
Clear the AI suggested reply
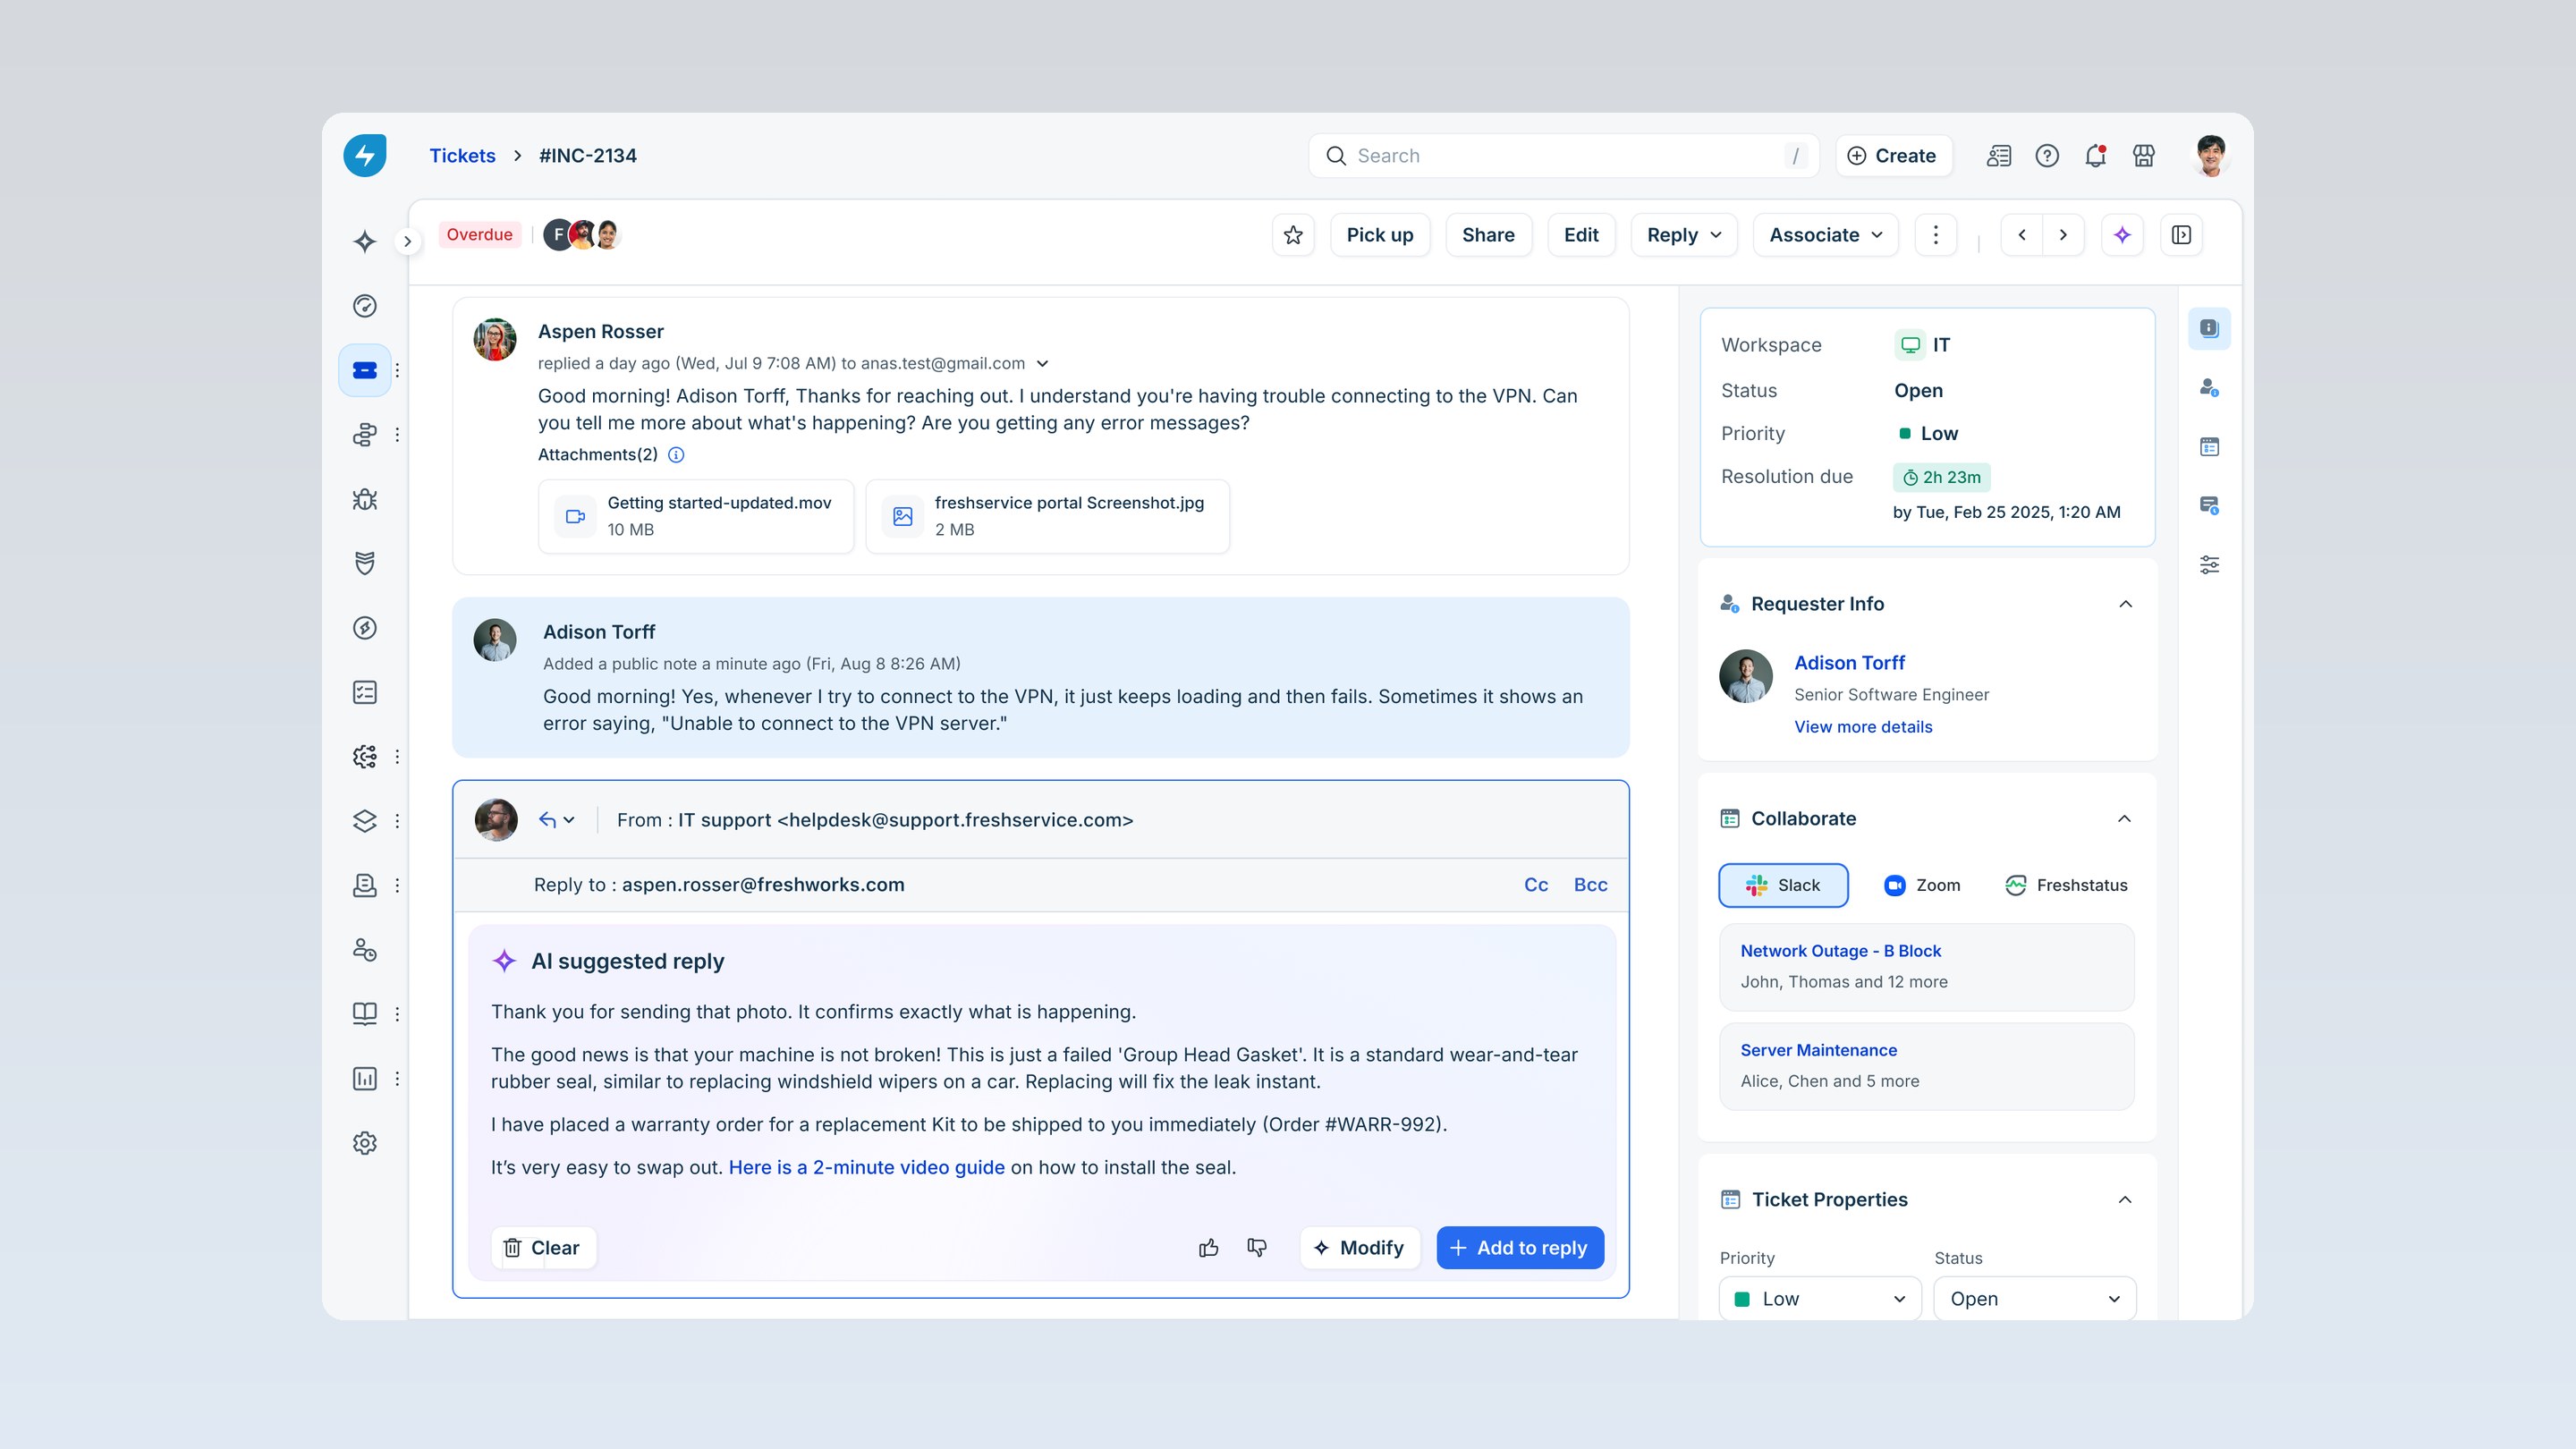pos(543,1247)
